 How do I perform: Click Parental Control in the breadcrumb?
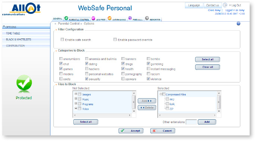pyautogui.click(x=68, y=23)
